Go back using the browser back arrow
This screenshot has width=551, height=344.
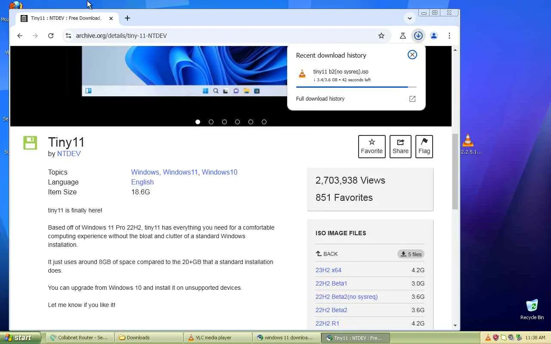[20, 36]
